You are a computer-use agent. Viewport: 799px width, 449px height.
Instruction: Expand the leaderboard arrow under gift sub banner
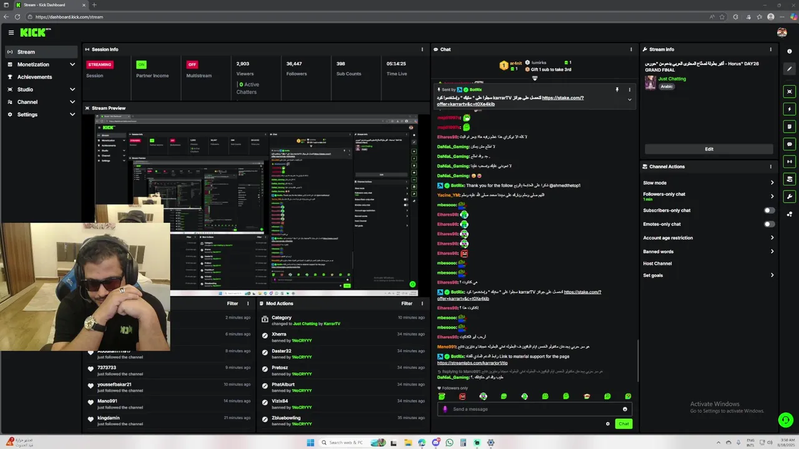[534, 78]
